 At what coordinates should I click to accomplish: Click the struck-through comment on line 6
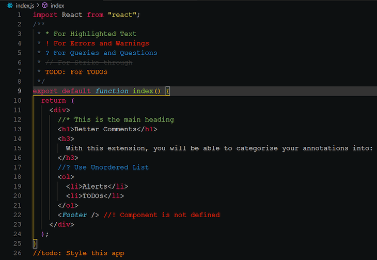[x=89, y=63]
